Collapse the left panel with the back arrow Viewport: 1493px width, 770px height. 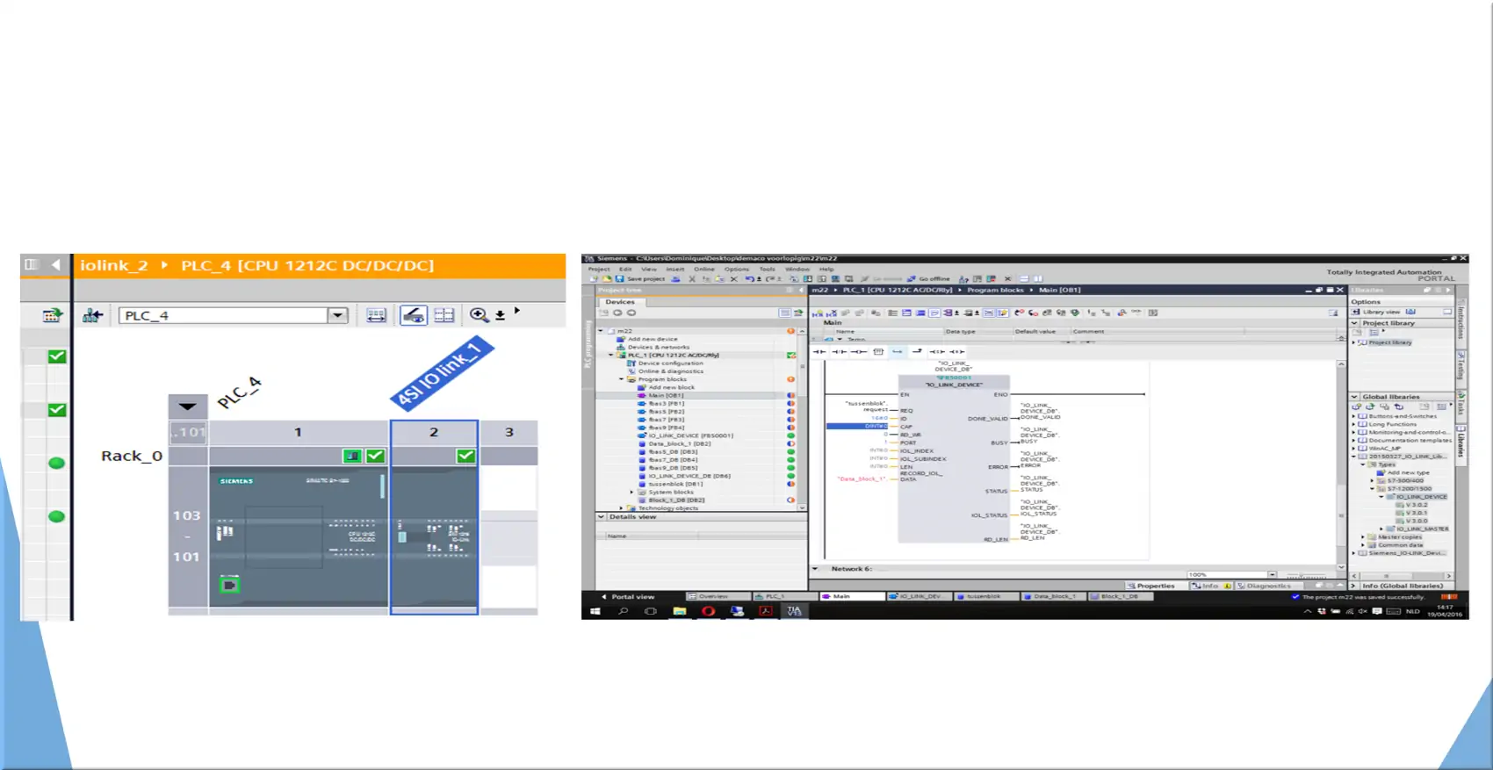click(55, 264)
